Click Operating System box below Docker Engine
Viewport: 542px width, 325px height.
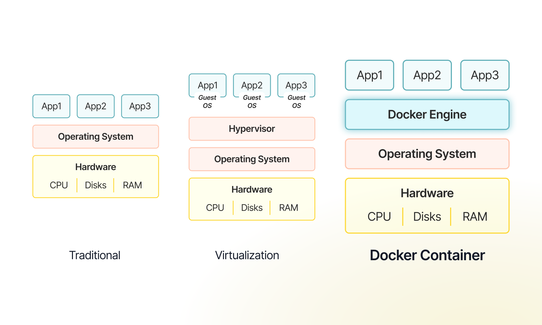click(427, 154)
